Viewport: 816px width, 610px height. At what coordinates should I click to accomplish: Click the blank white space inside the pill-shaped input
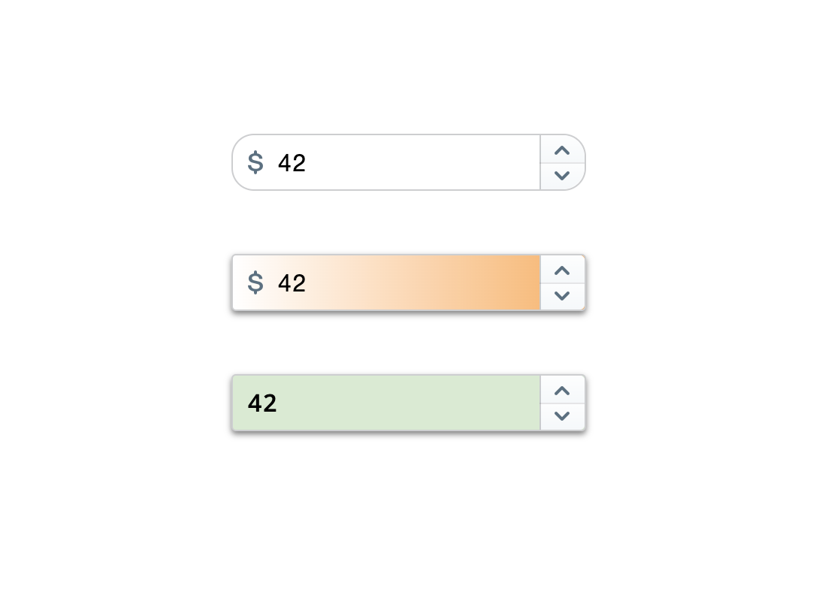[x=422, y=162]
